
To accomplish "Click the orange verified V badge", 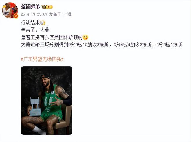I will coord(16,16).
